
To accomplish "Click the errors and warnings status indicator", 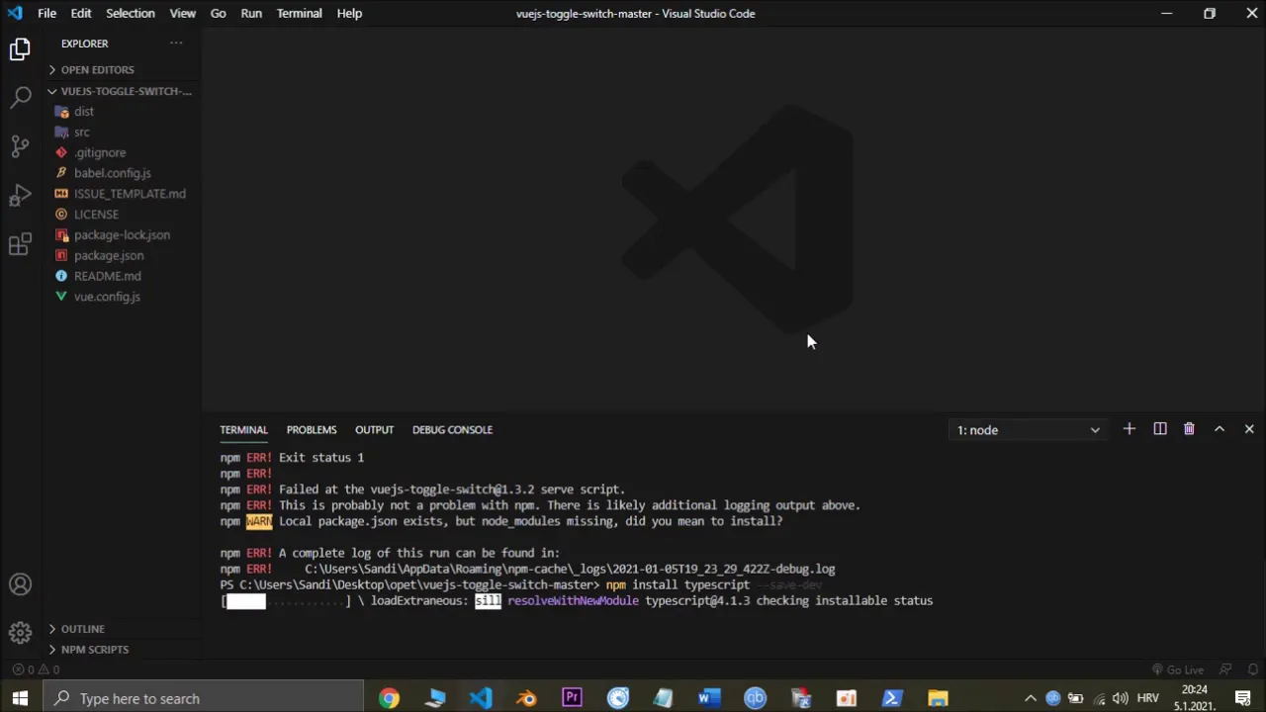I will tap(36, 669).
